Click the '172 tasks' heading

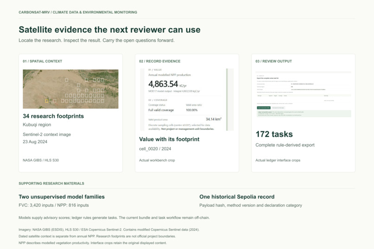click(274, 134)
